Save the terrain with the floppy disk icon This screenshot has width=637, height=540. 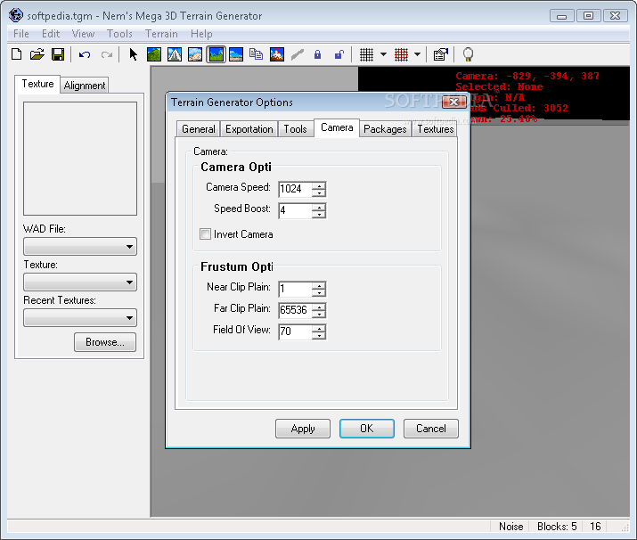click(x=58, y=54)
